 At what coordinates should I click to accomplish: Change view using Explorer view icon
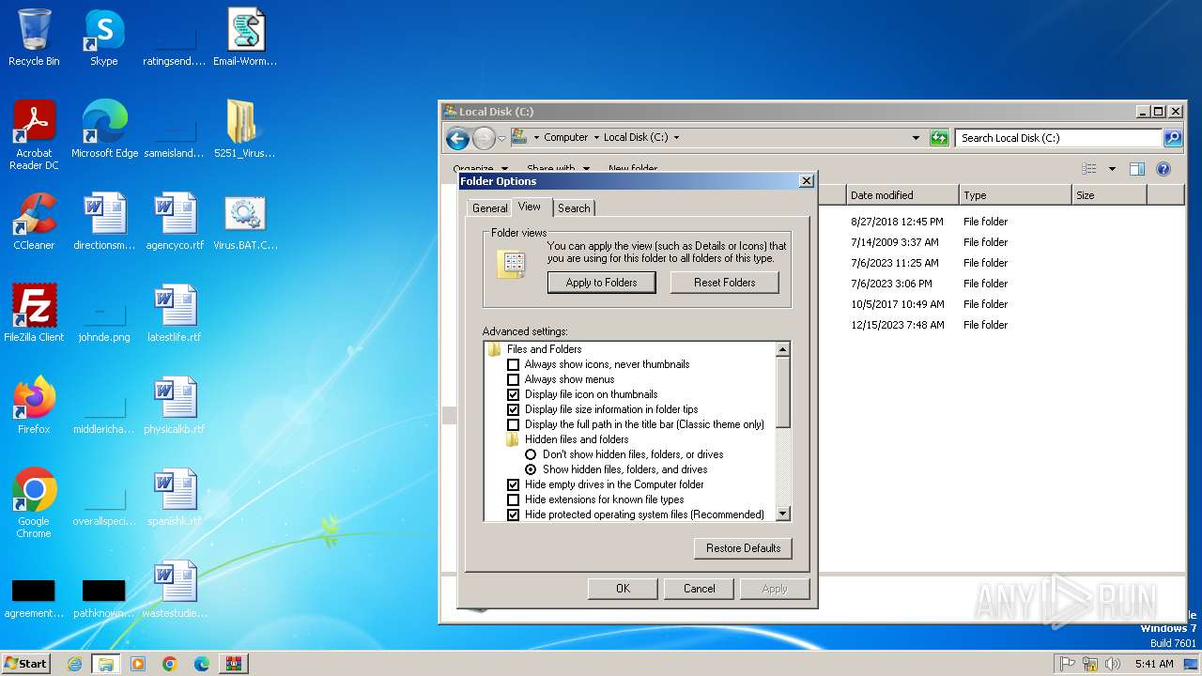1089,169
